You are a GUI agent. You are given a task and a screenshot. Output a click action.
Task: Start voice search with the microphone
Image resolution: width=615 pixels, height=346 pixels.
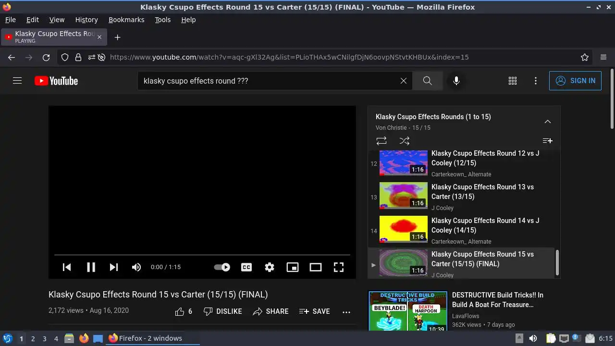456,81
